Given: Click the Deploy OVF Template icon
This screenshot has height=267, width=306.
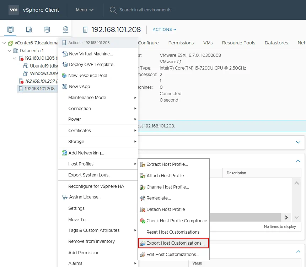Looking at the screenshot, I should [x=64, y=65].
